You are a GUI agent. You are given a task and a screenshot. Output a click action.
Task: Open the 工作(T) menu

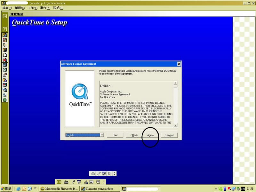click(x=32, y=8)
